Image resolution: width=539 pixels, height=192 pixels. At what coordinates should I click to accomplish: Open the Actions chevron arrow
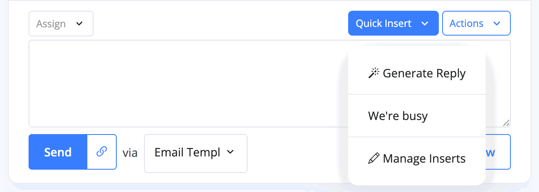coord(497,24)
